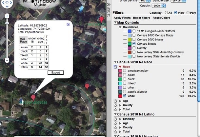Viewport: 200px width, 137px height.
Task: Click the line style dash beside County
Action: (125, 48)
